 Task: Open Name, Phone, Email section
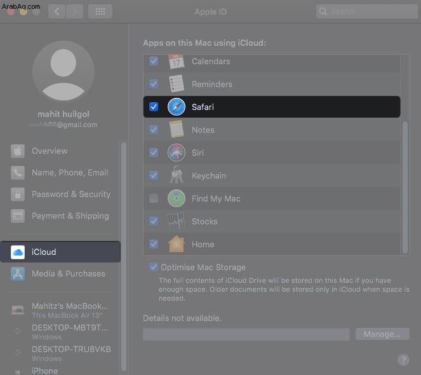pyautogui.click(x=60, y=173)
